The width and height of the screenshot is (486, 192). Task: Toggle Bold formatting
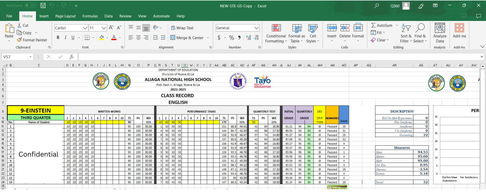tap(58, 37)
